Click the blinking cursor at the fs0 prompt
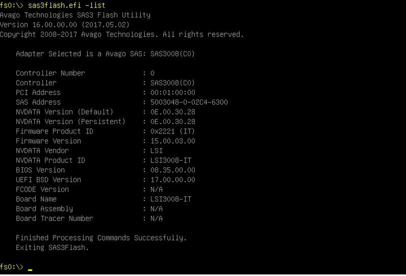The height and width of the screenshot is (276, 406). [x=30, y=270]
